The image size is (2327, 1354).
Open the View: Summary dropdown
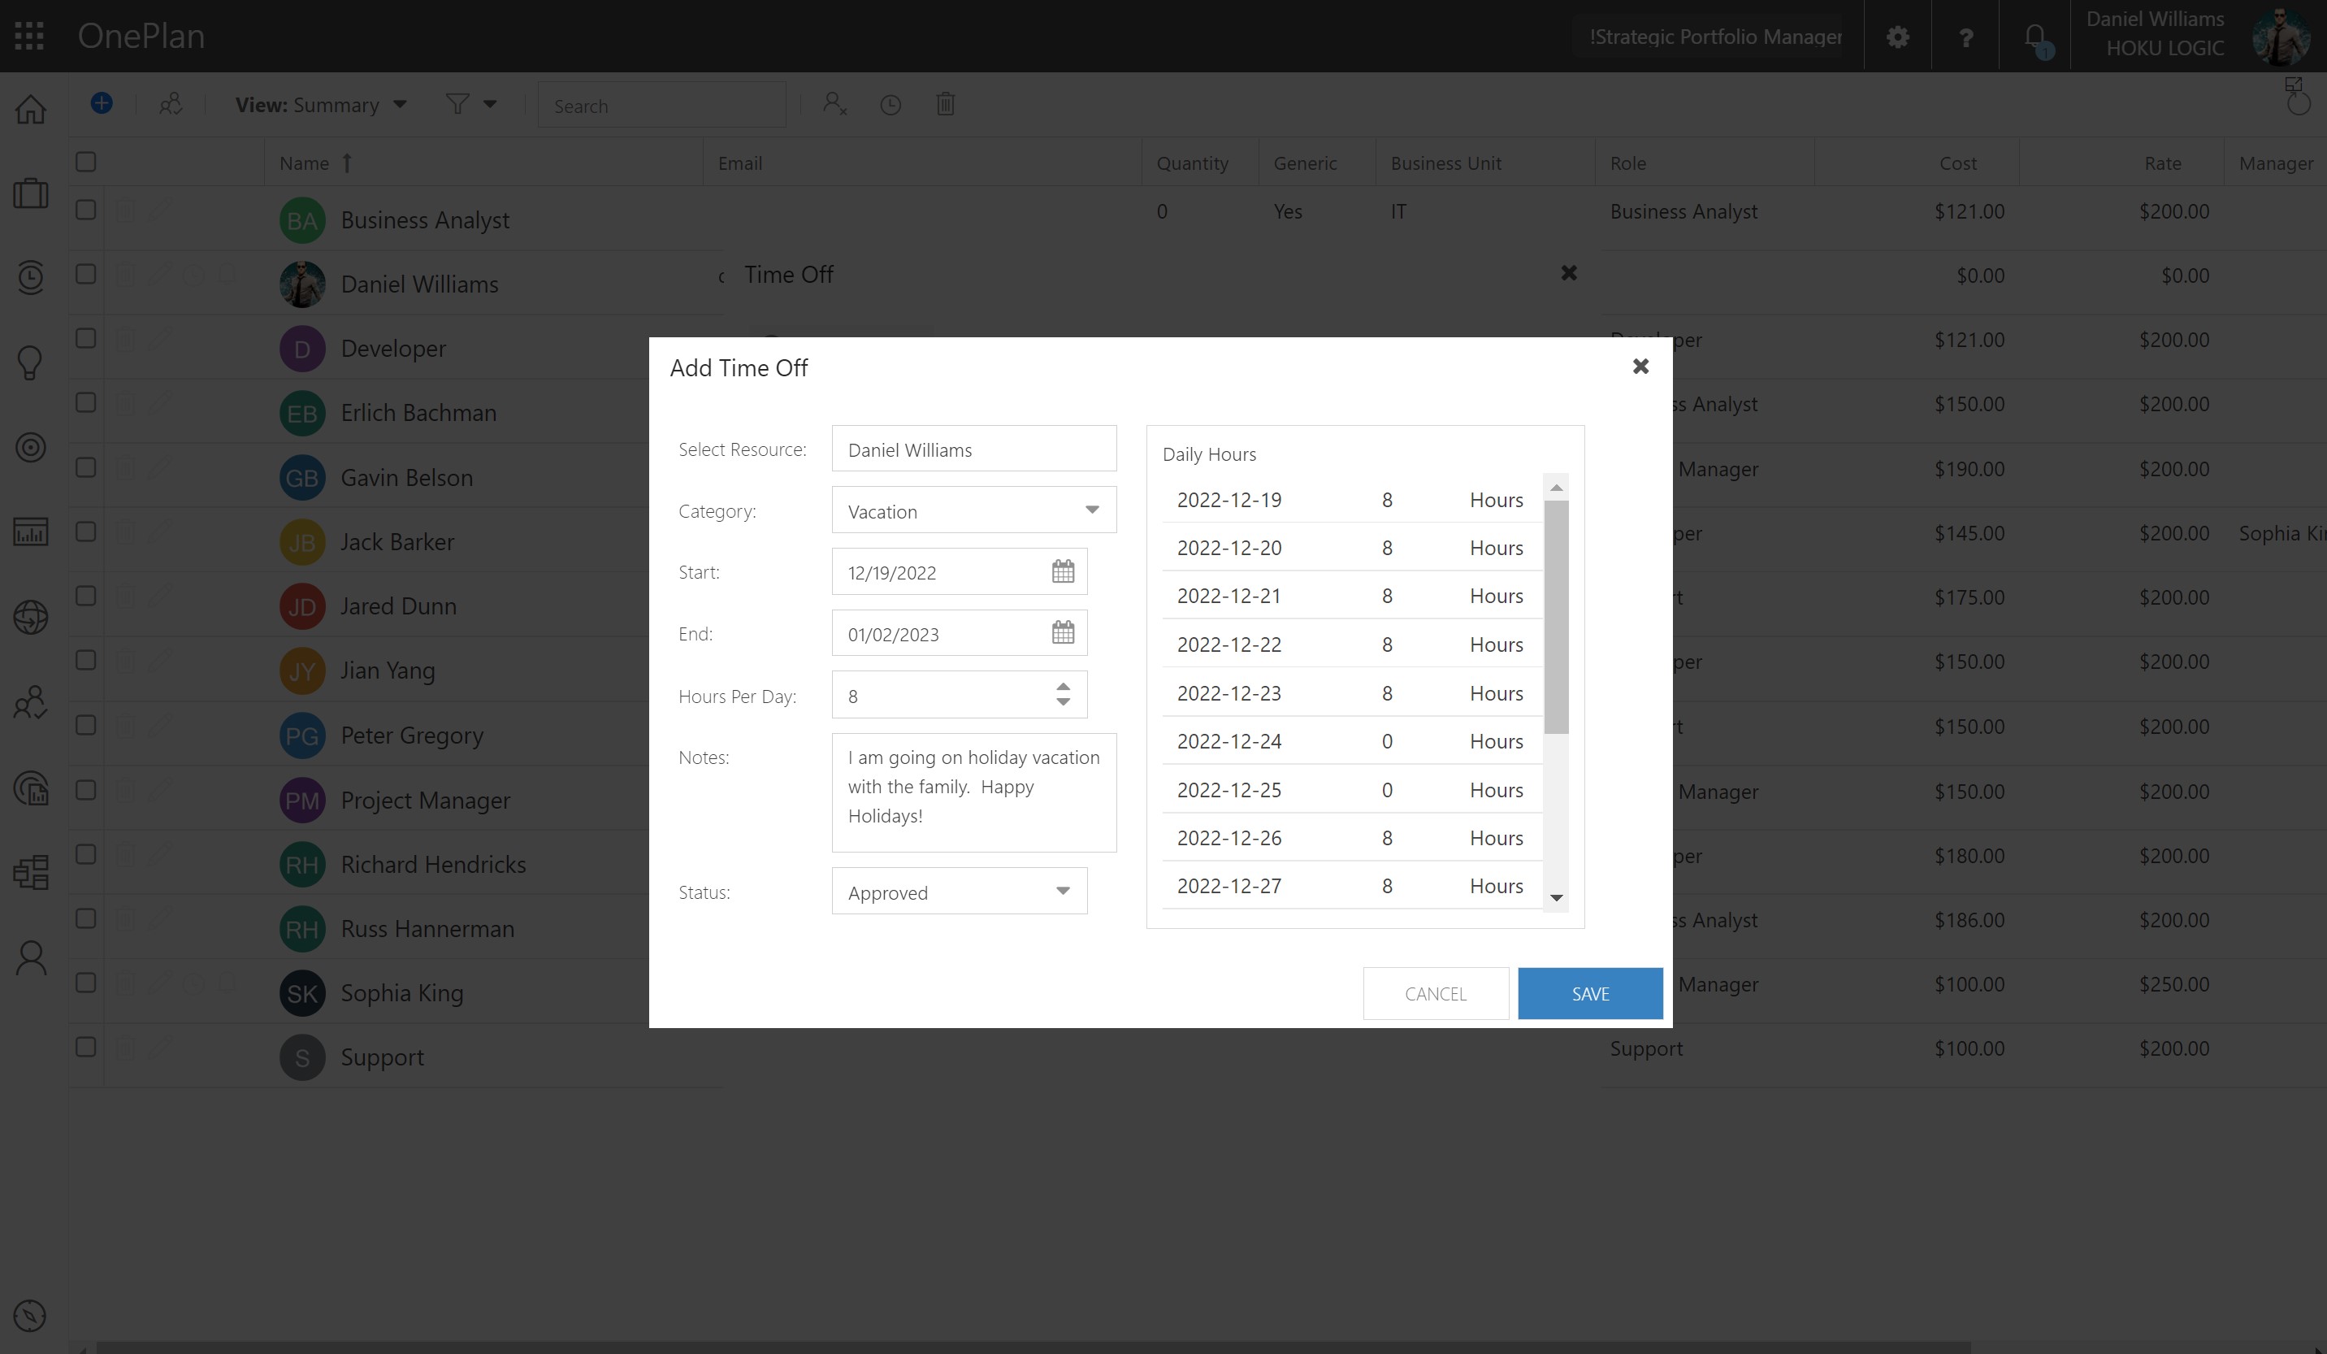(x=320, y=104)
